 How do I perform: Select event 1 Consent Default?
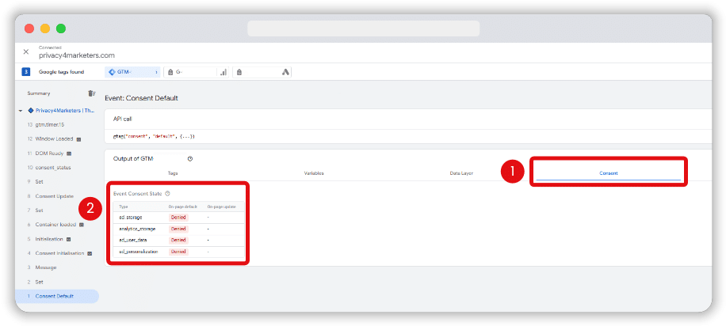pyautogui.click(x=57, y=296)
